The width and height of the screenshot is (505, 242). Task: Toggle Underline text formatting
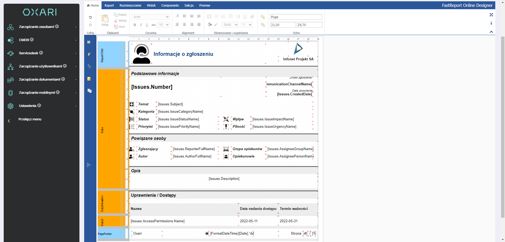pyautogui.click(x=147, y=25)
